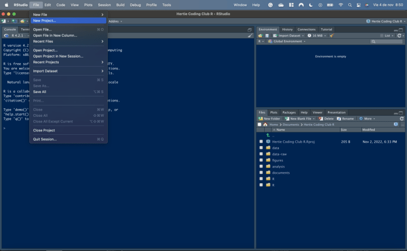Select New Project... from File menu
Screen dimensions: 407x251
point(68,21)
